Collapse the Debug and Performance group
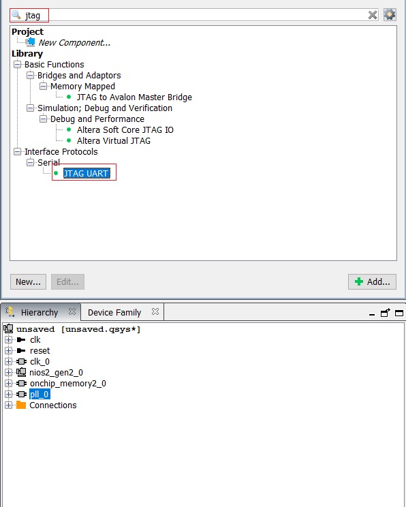The height and width of the screenshot is (507, 406). pos(43,119)
